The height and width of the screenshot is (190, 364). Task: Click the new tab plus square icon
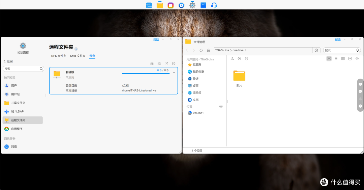pyautogui.click(x=350, y=59)
